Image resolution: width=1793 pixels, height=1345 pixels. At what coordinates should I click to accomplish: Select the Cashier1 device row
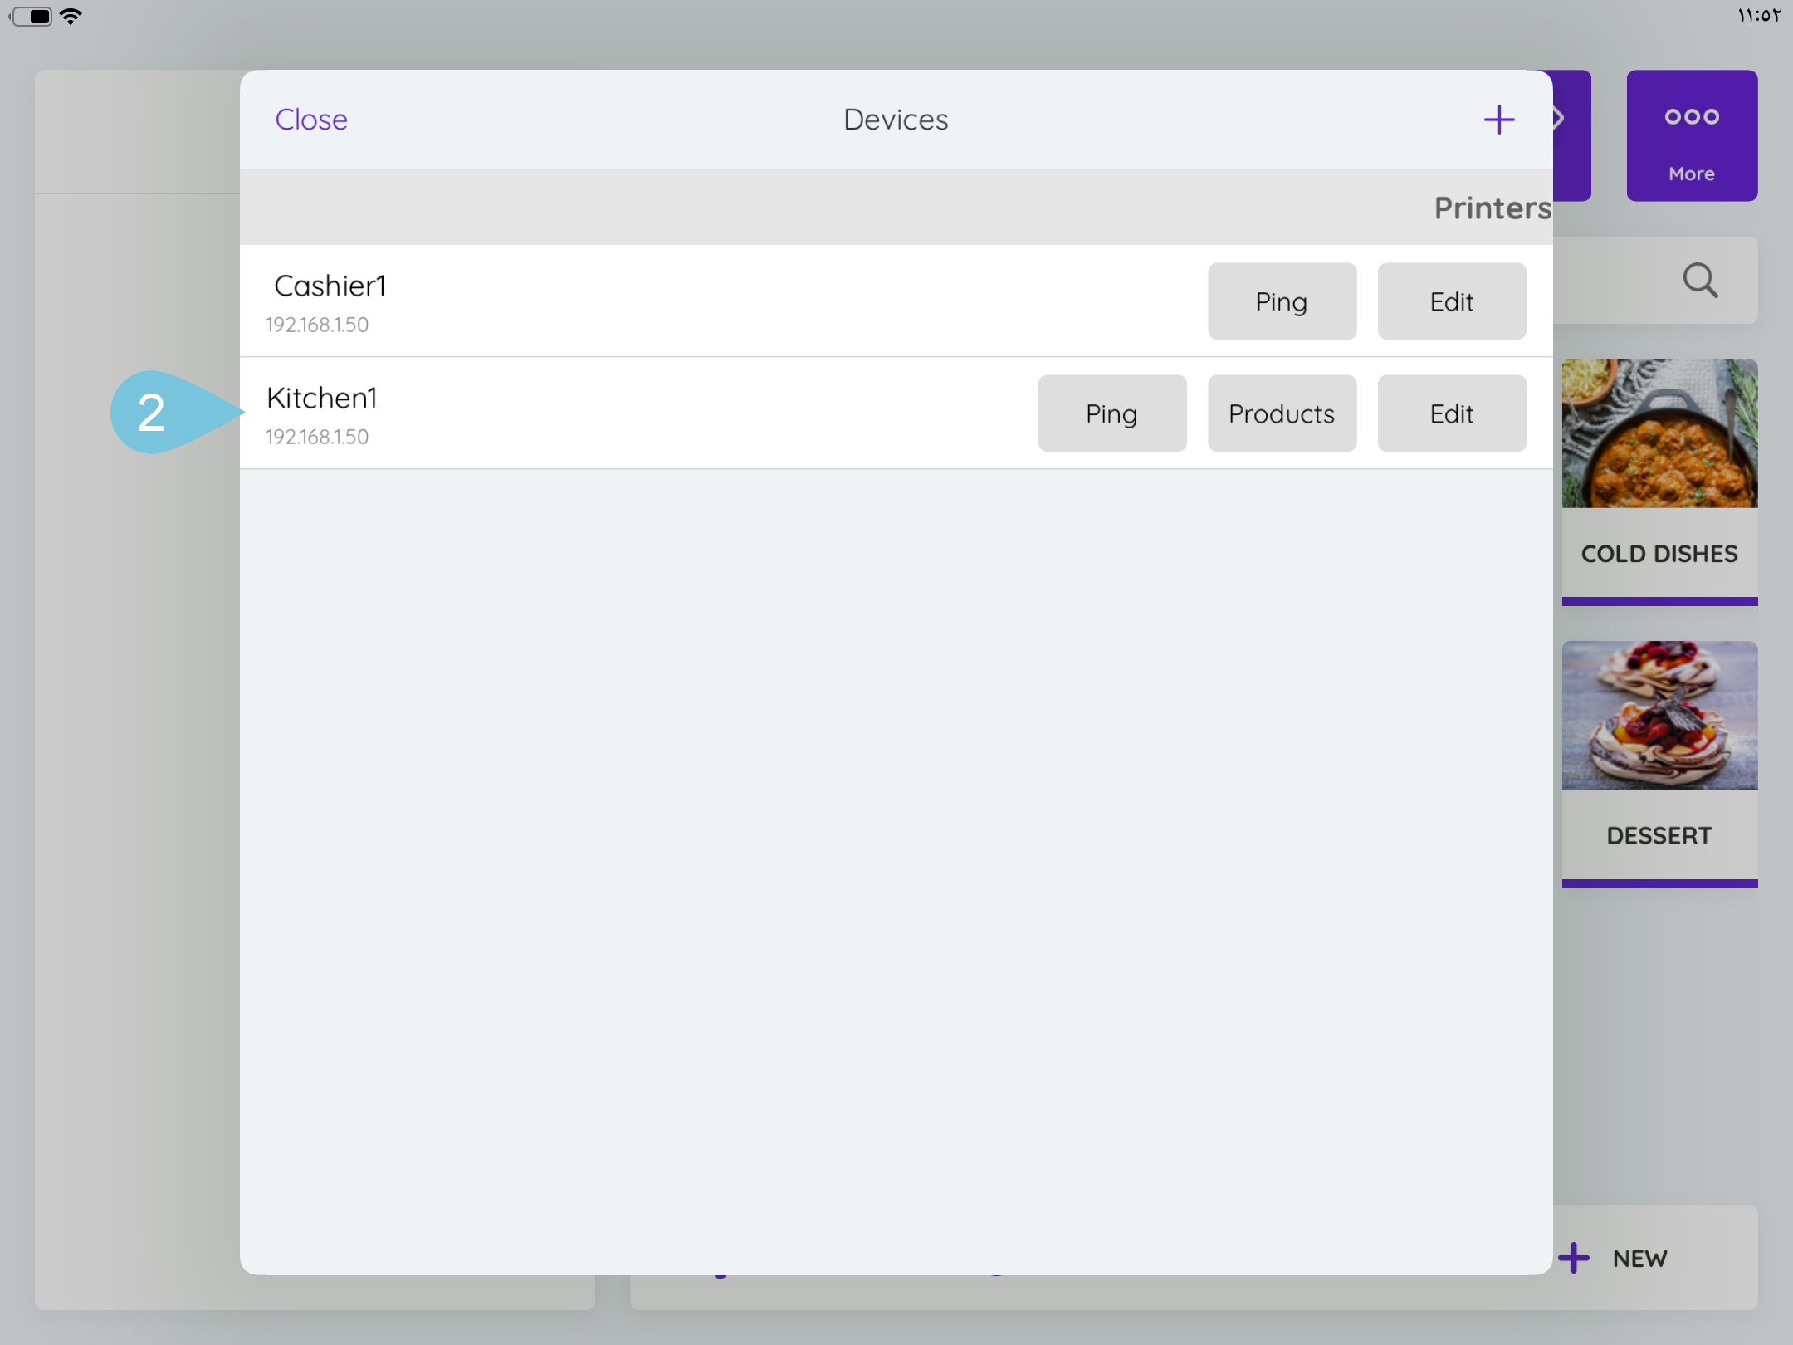[x=581, y=301]
